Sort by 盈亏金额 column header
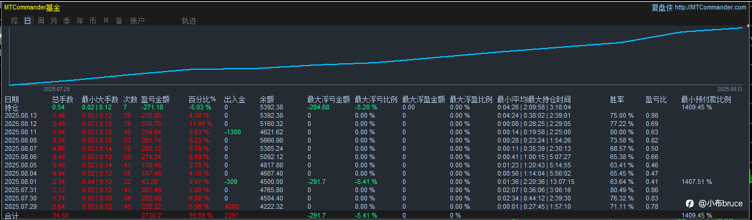The width and height of the screenshot is (752, 220). tap(156, 100)
